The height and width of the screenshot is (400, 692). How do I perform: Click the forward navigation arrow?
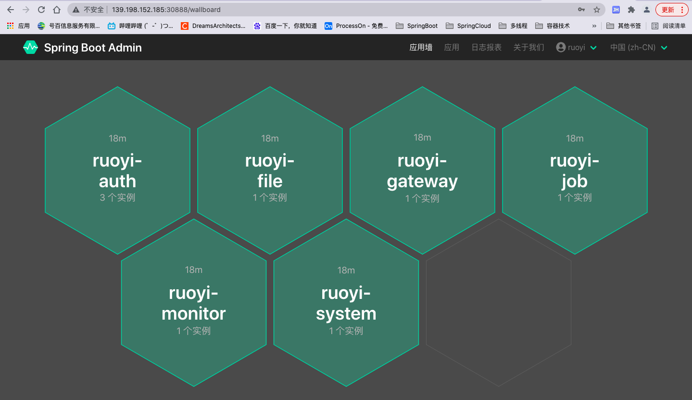[25, 9]
